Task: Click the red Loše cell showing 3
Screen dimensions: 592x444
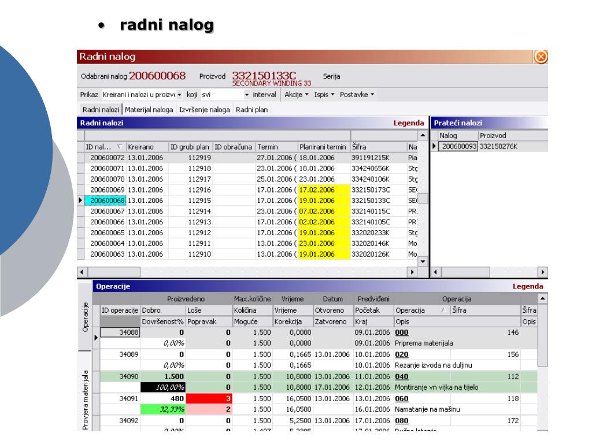Action: click(209, 399)
